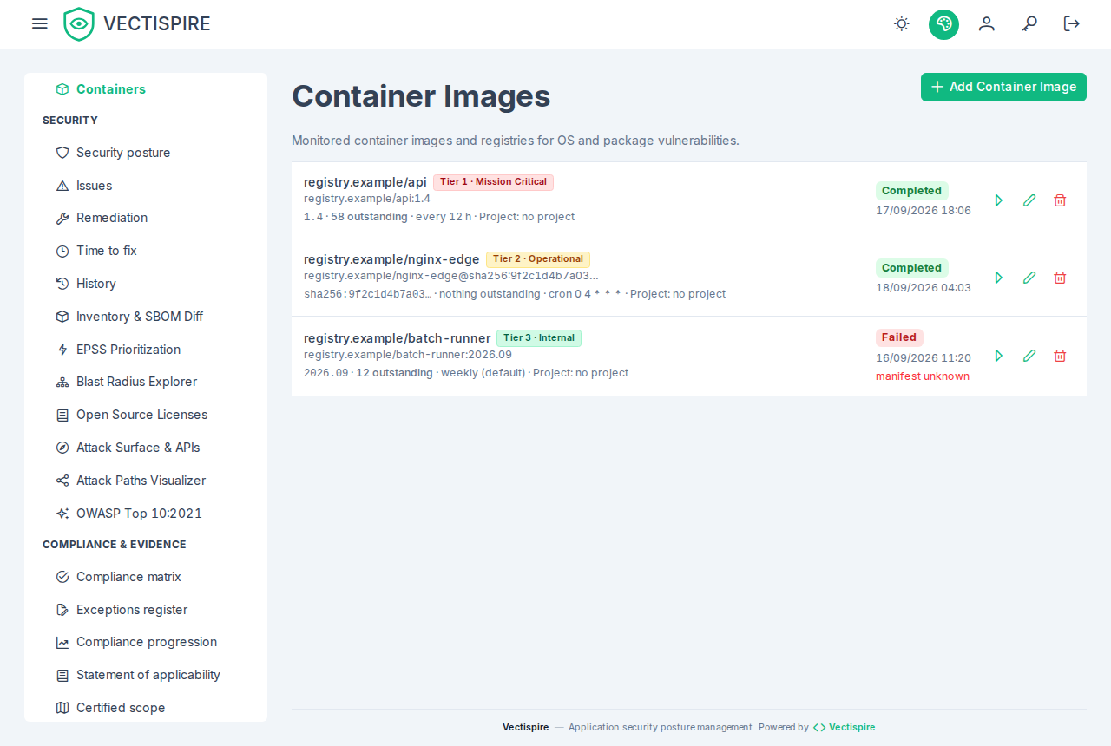Image resolution: width=1111 pixels, height=746 pixels.
Task: Open Blast Radius Explorer
Action: (x=146, y=382)
